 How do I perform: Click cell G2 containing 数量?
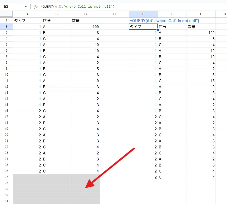[201, 27]
